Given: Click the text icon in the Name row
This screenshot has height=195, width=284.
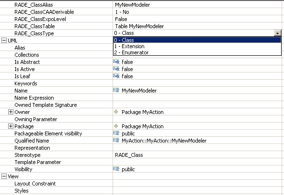Looking at the screenshot, I should click(x=116, y=90).
